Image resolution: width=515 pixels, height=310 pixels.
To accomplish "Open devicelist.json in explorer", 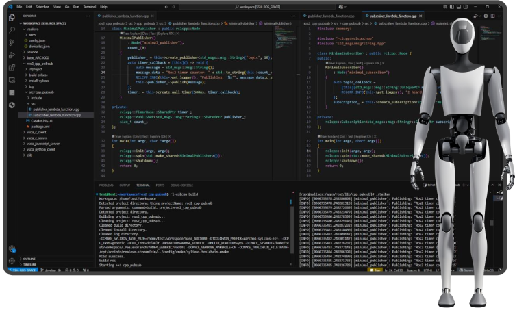I will (x=56, y=47).
